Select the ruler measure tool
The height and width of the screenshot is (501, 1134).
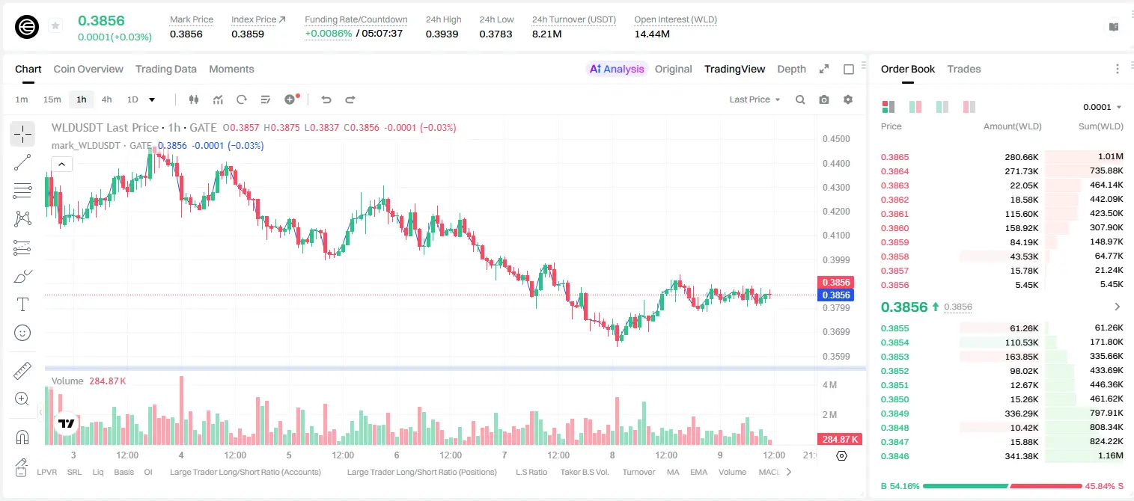[22, 370]
